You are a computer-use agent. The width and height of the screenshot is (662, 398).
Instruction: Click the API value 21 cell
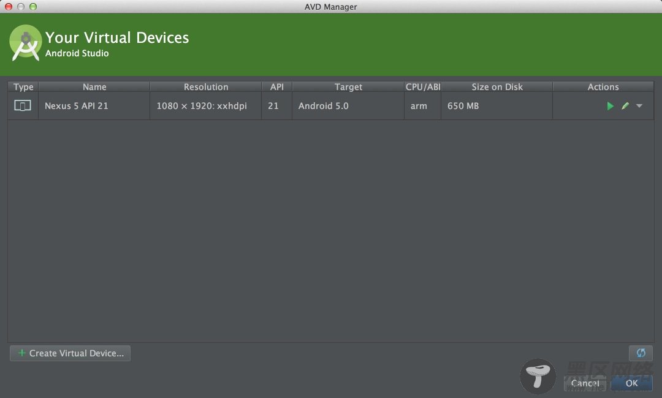tap(276, 106)
